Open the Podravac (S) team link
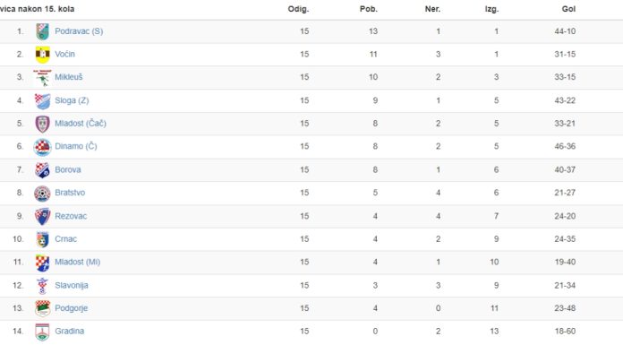Screen dimensions: 623x345 coord(79,31)
